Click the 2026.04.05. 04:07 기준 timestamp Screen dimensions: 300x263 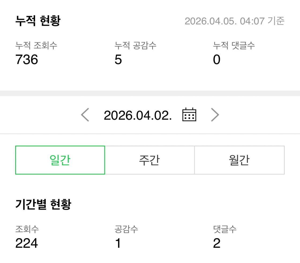234,21
